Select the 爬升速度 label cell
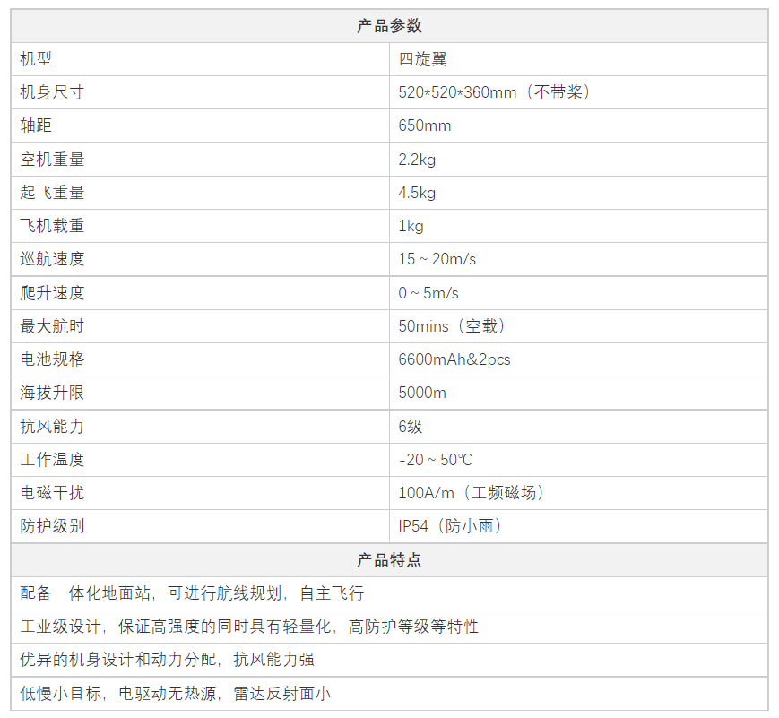The width and height of the screenshot is (779, 718). tap(52, 293)
